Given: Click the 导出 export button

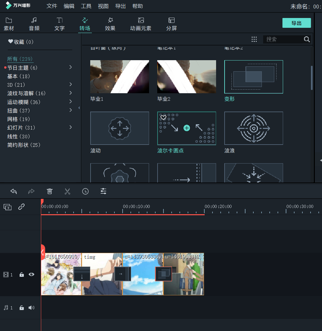Looking at the screenshot, I should 296,23.
